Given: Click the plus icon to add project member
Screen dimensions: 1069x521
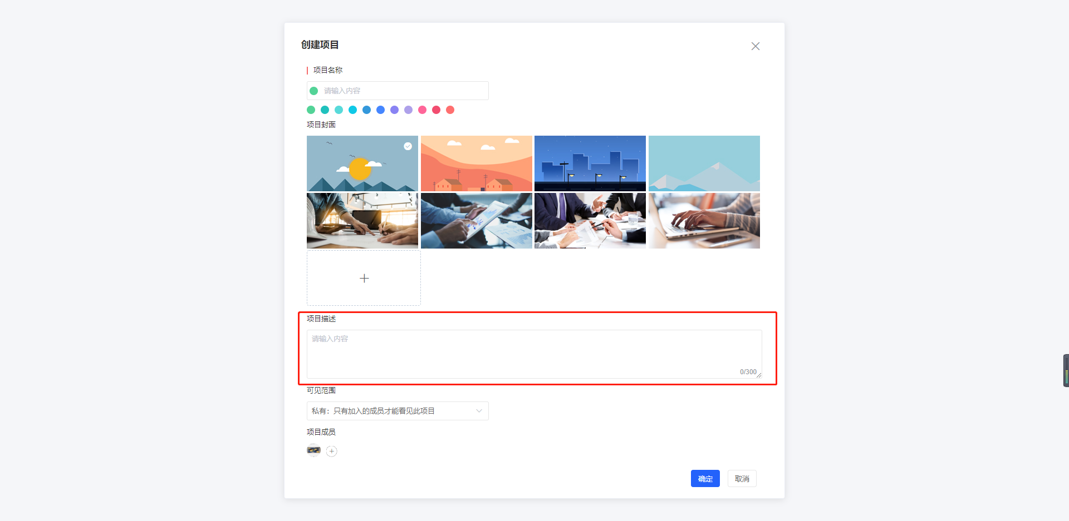Looking at the screenshot, I should [x=332, y=451].
